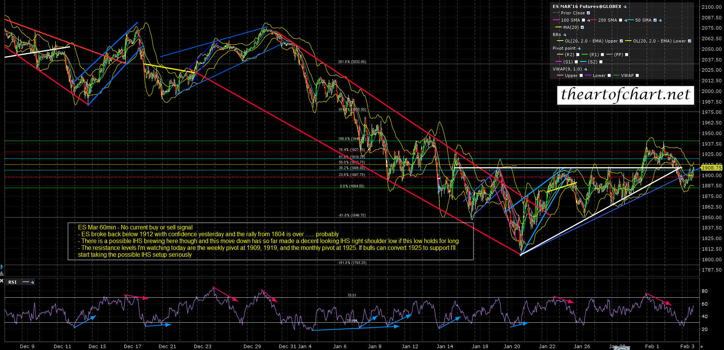The width and height of the screenshot is (724, 350).
Task: Enable the (PP) pivot line checkbox
Action: 627,55
